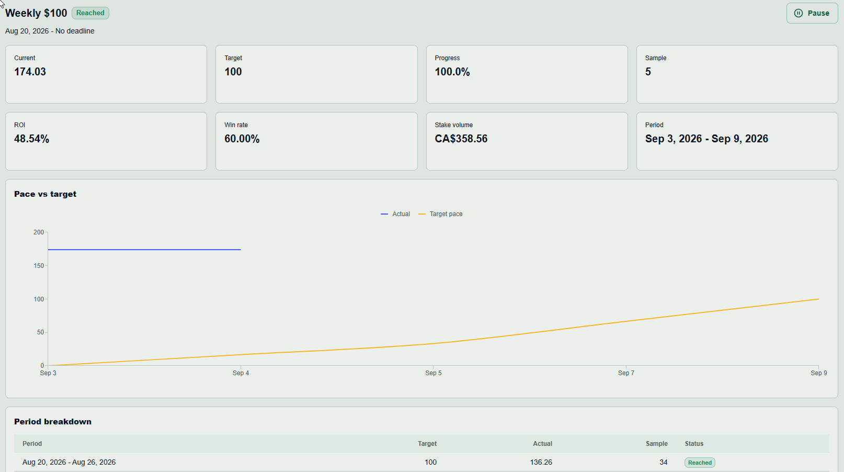844x472 pixels.
Task: Click the Weekly $100 title
Action: [x=36, y=13]
